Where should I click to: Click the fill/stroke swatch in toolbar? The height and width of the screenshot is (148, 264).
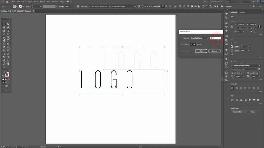[7, 74]
